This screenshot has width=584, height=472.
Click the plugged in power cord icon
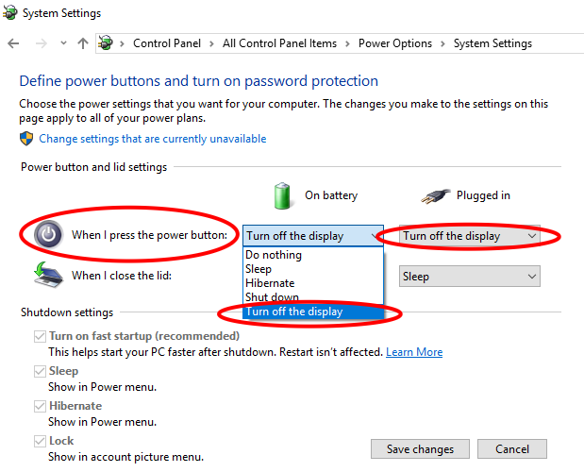pos(435,196)
